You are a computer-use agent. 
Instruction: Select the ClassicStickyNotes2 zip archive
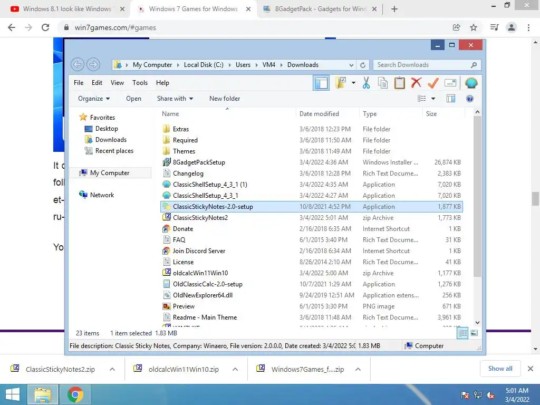(311, 218)
